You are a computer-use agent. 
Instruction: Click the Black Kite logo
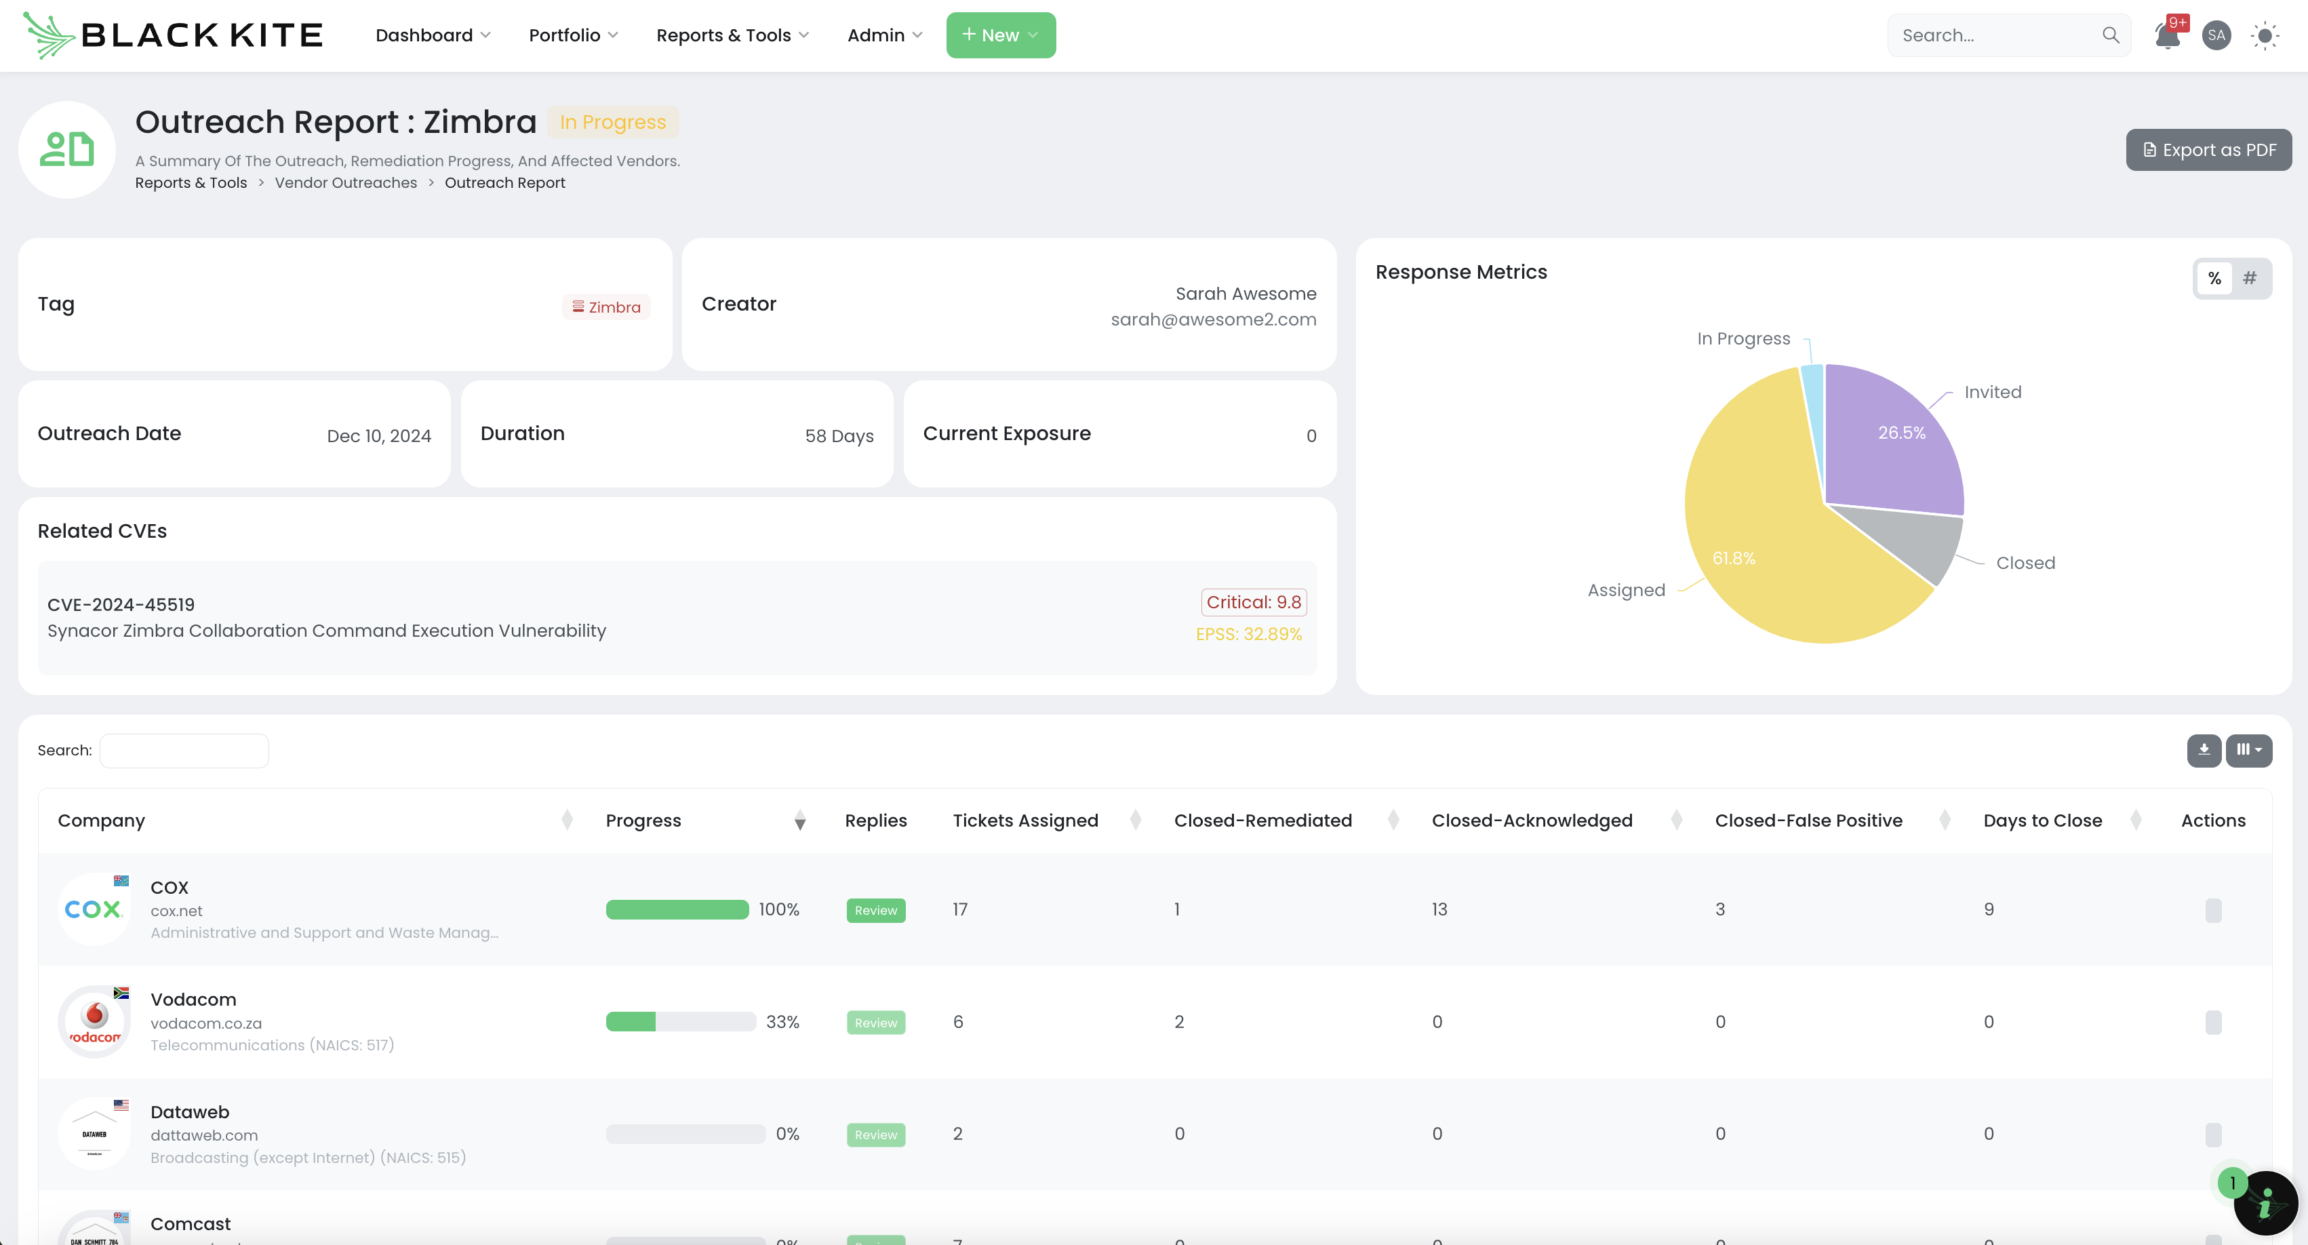(x=173, y=35)
